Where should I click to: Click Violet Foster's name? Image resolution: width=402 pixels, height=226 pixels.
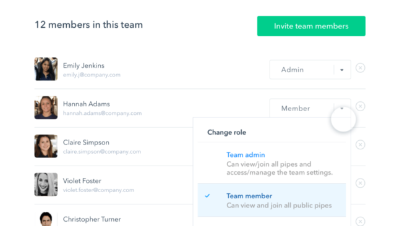pyautogui.click(x=82, y=181)
